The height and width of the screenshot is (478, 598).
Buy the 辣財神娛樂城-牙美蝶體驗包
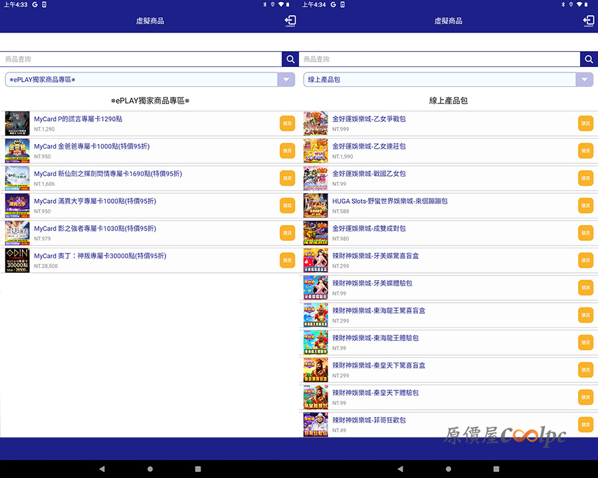coord(585,287)
